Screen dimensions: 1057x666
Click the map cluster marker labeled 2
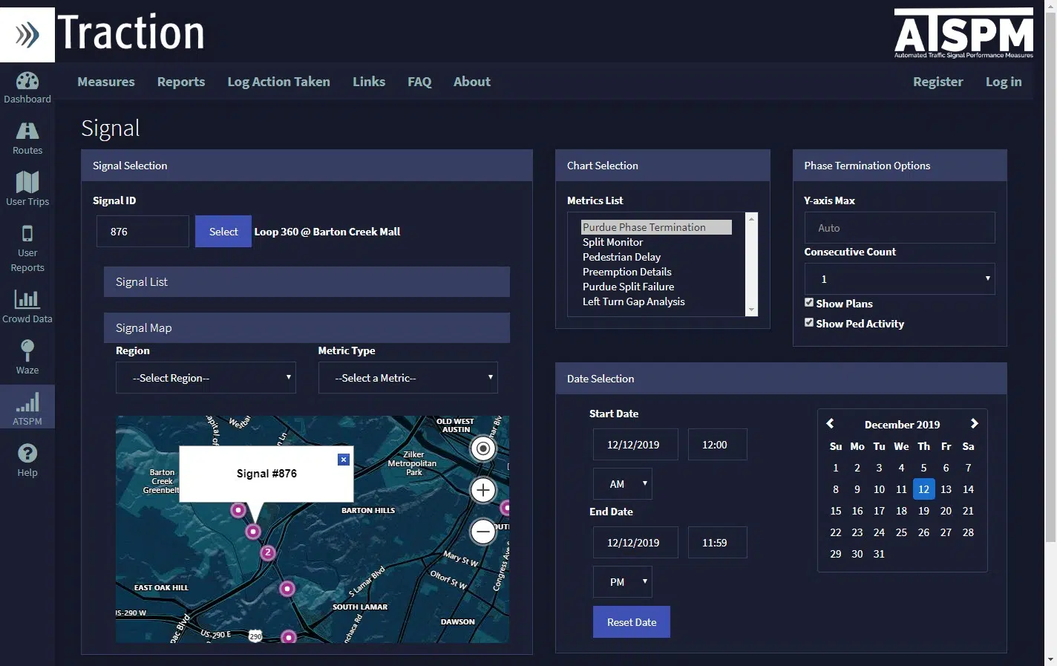click(x=268, y=552)
